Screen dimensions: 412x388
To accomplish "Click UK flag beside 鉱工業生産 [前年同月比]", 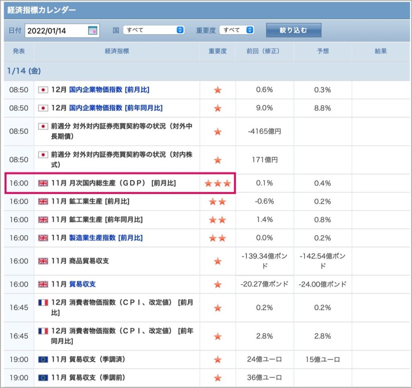I will (x=43, y=220).
